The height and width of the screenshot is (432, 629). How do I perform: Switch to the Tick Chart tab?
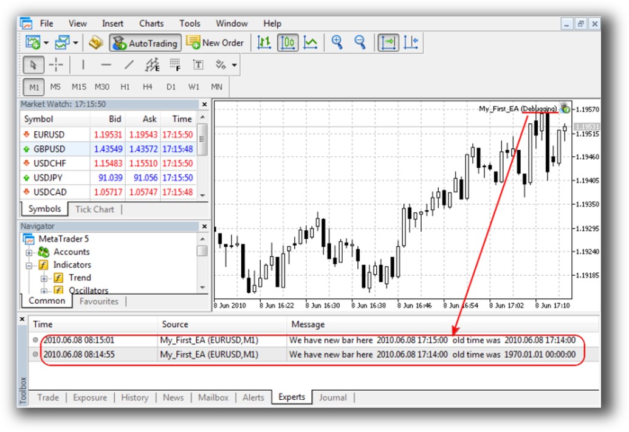pos(95,210)
